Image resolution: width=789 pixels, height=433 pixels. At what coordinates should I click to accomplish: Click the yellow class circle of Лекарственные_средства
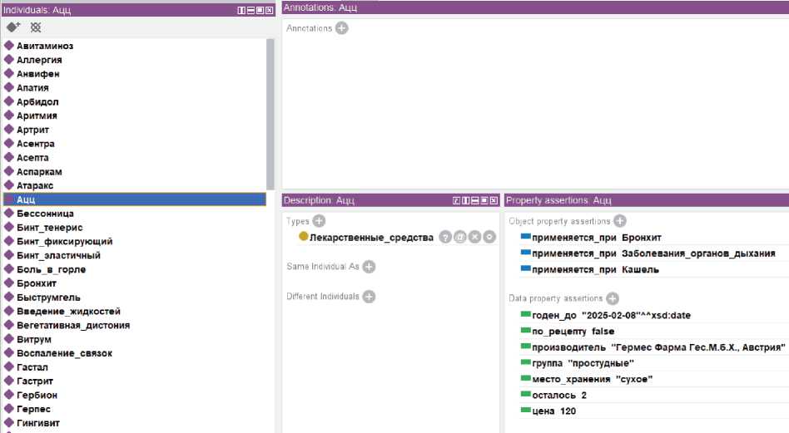coord(303,236)
